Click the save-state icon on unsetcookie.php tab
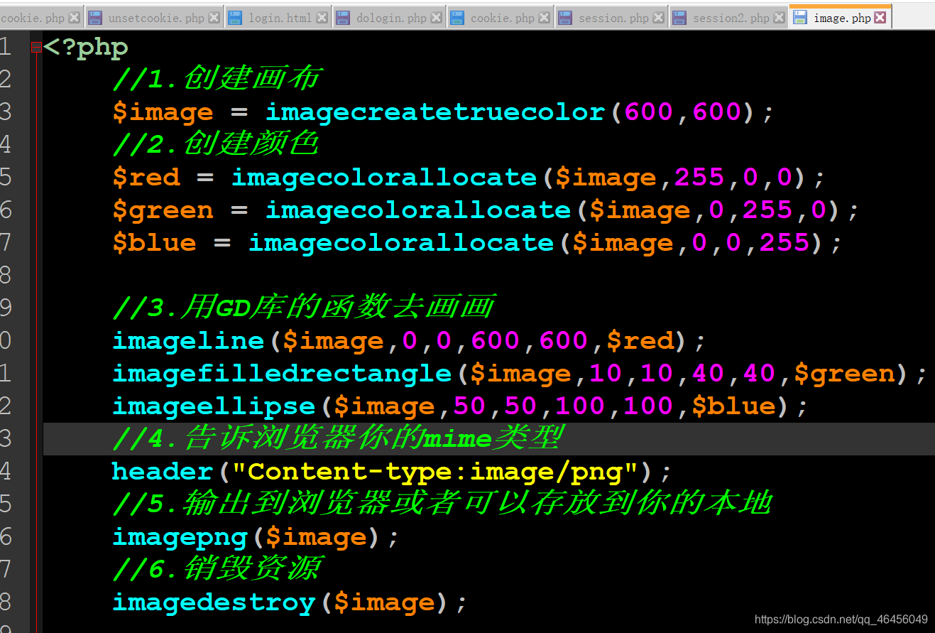The image size is (935, 633). (x=95, y=18)
